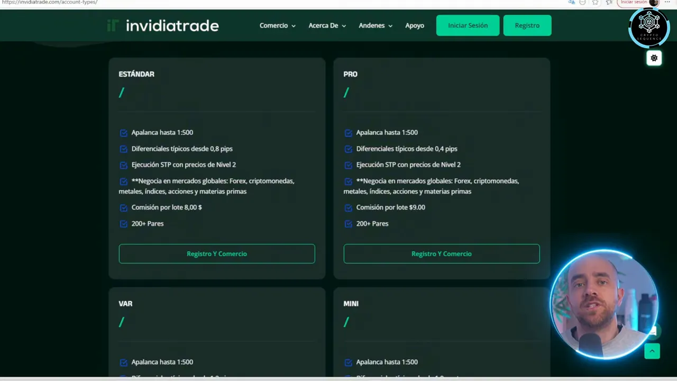Expand the Acerca De dropdown menu
The width and height of the screenshot is (677, 381).
(327, 25)
